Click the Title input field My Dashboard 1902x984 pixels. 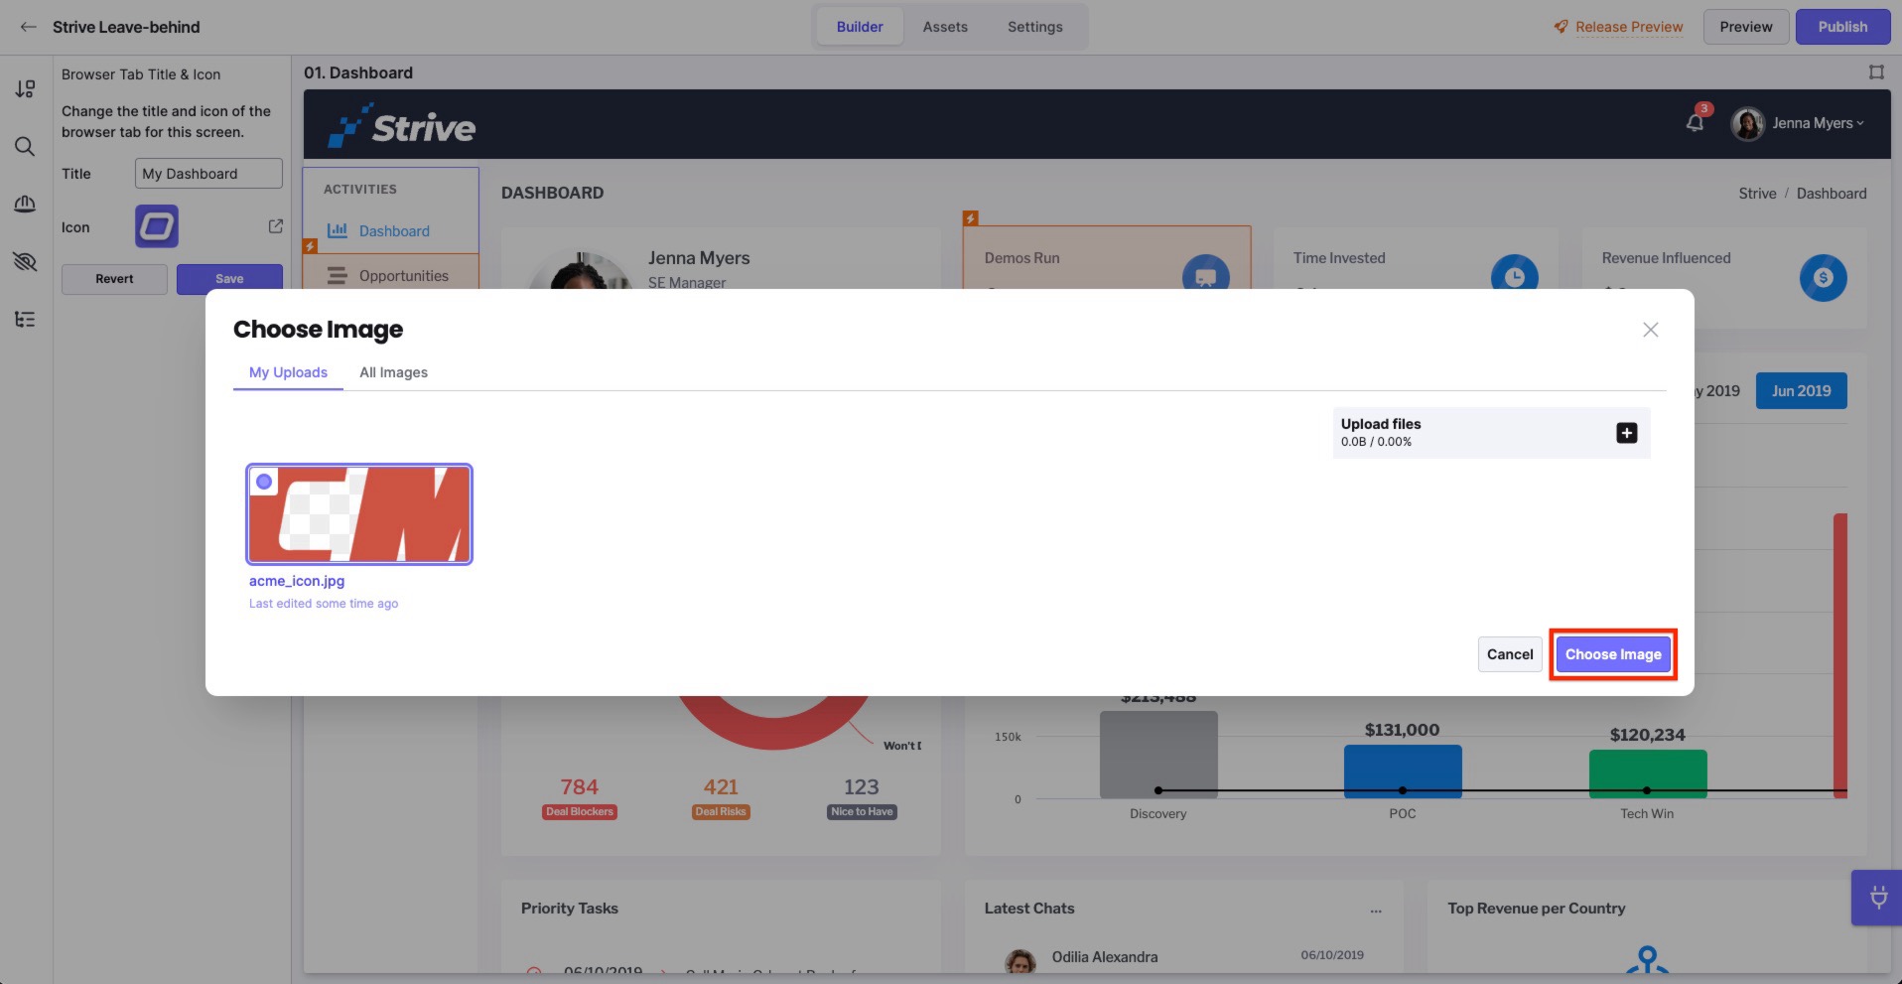208,174
